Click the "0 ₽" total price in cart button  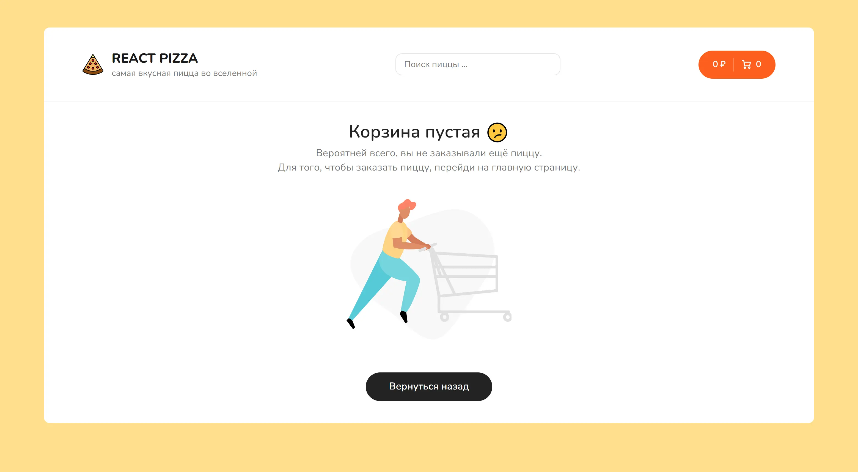pos(719,64)
